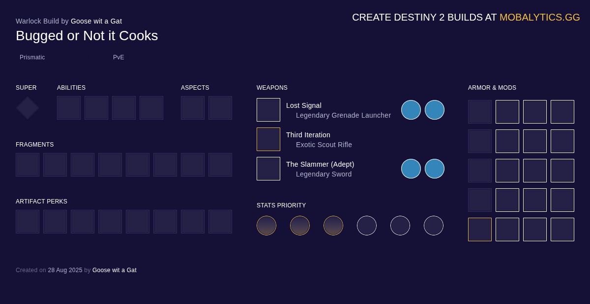Viewport: 590px width, 304px height.
Task: Click the top-left armor piece slot
Action: [x=480, y=112]
